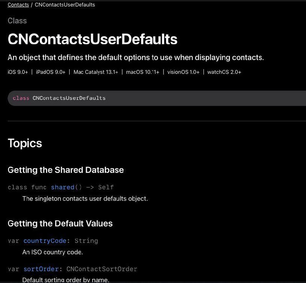The width and height of the screenshot is (306, 283).
Task: Select CNContactsUserDefaults in the breadcrumb path
Action: coord(65,5)
